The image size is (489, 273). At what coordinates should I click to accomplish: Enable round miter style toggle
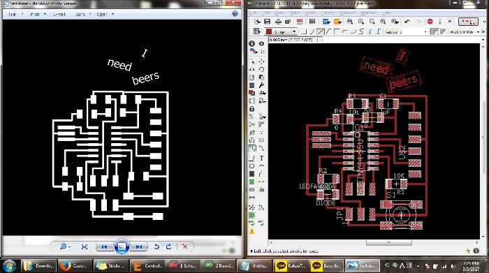pyautogui.click(x=434, y=31)
